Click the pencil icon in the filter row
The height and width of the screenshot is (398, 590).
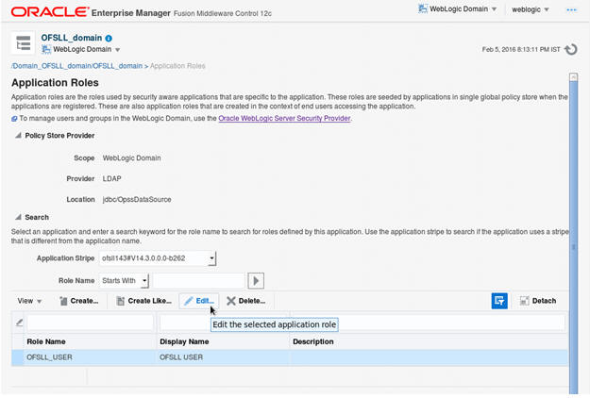coord(19,323)
